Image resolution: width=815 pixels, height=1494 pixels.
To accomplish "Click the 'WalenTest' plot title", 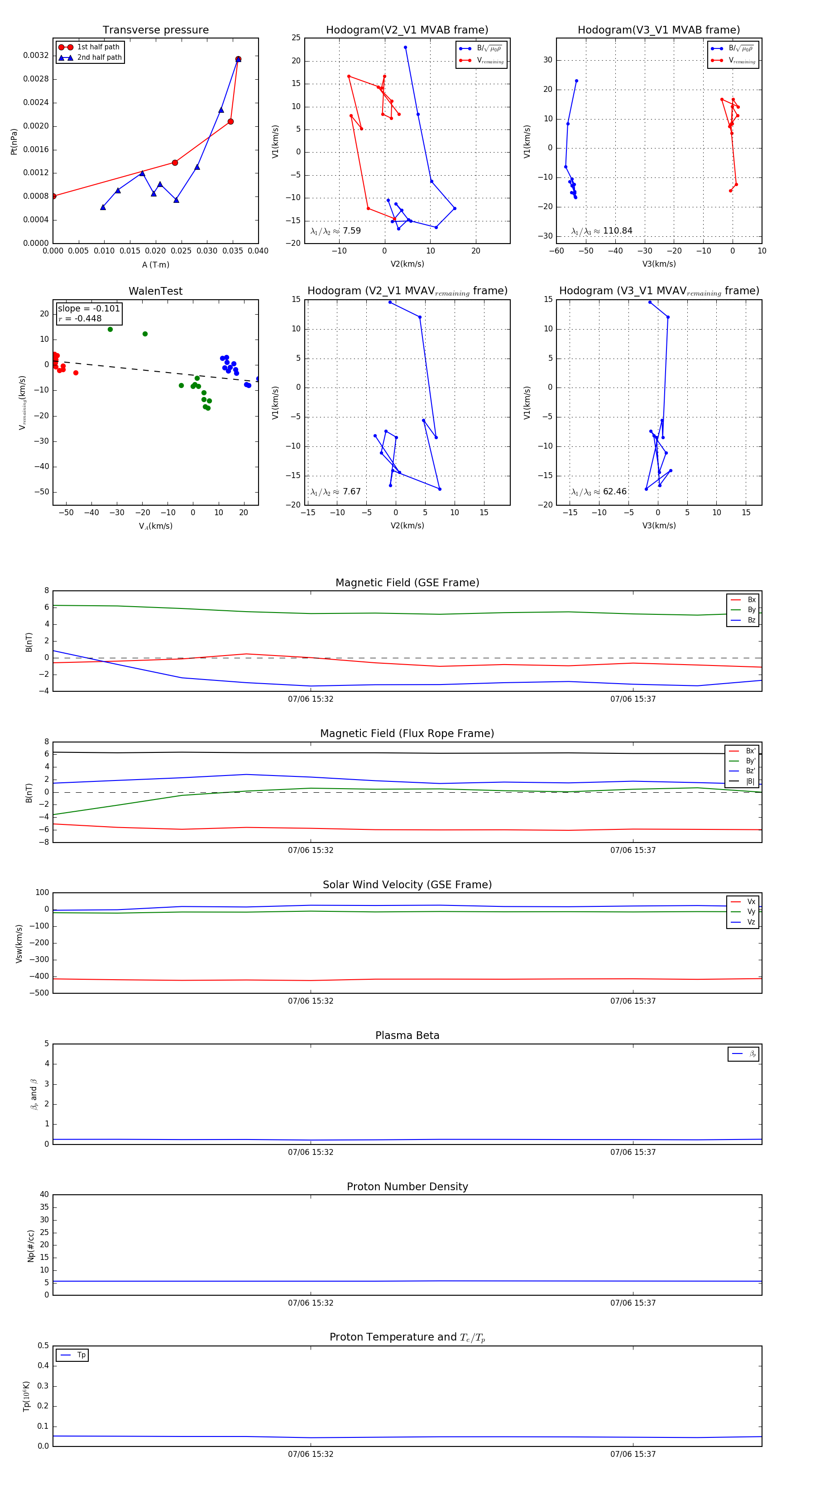I will [155, 291].
